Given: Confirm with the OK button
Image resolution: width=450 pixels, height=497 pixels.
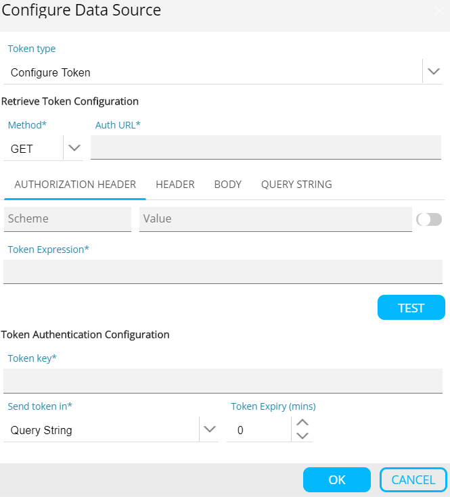Looking at the screenshot, I should click(337, 479).
